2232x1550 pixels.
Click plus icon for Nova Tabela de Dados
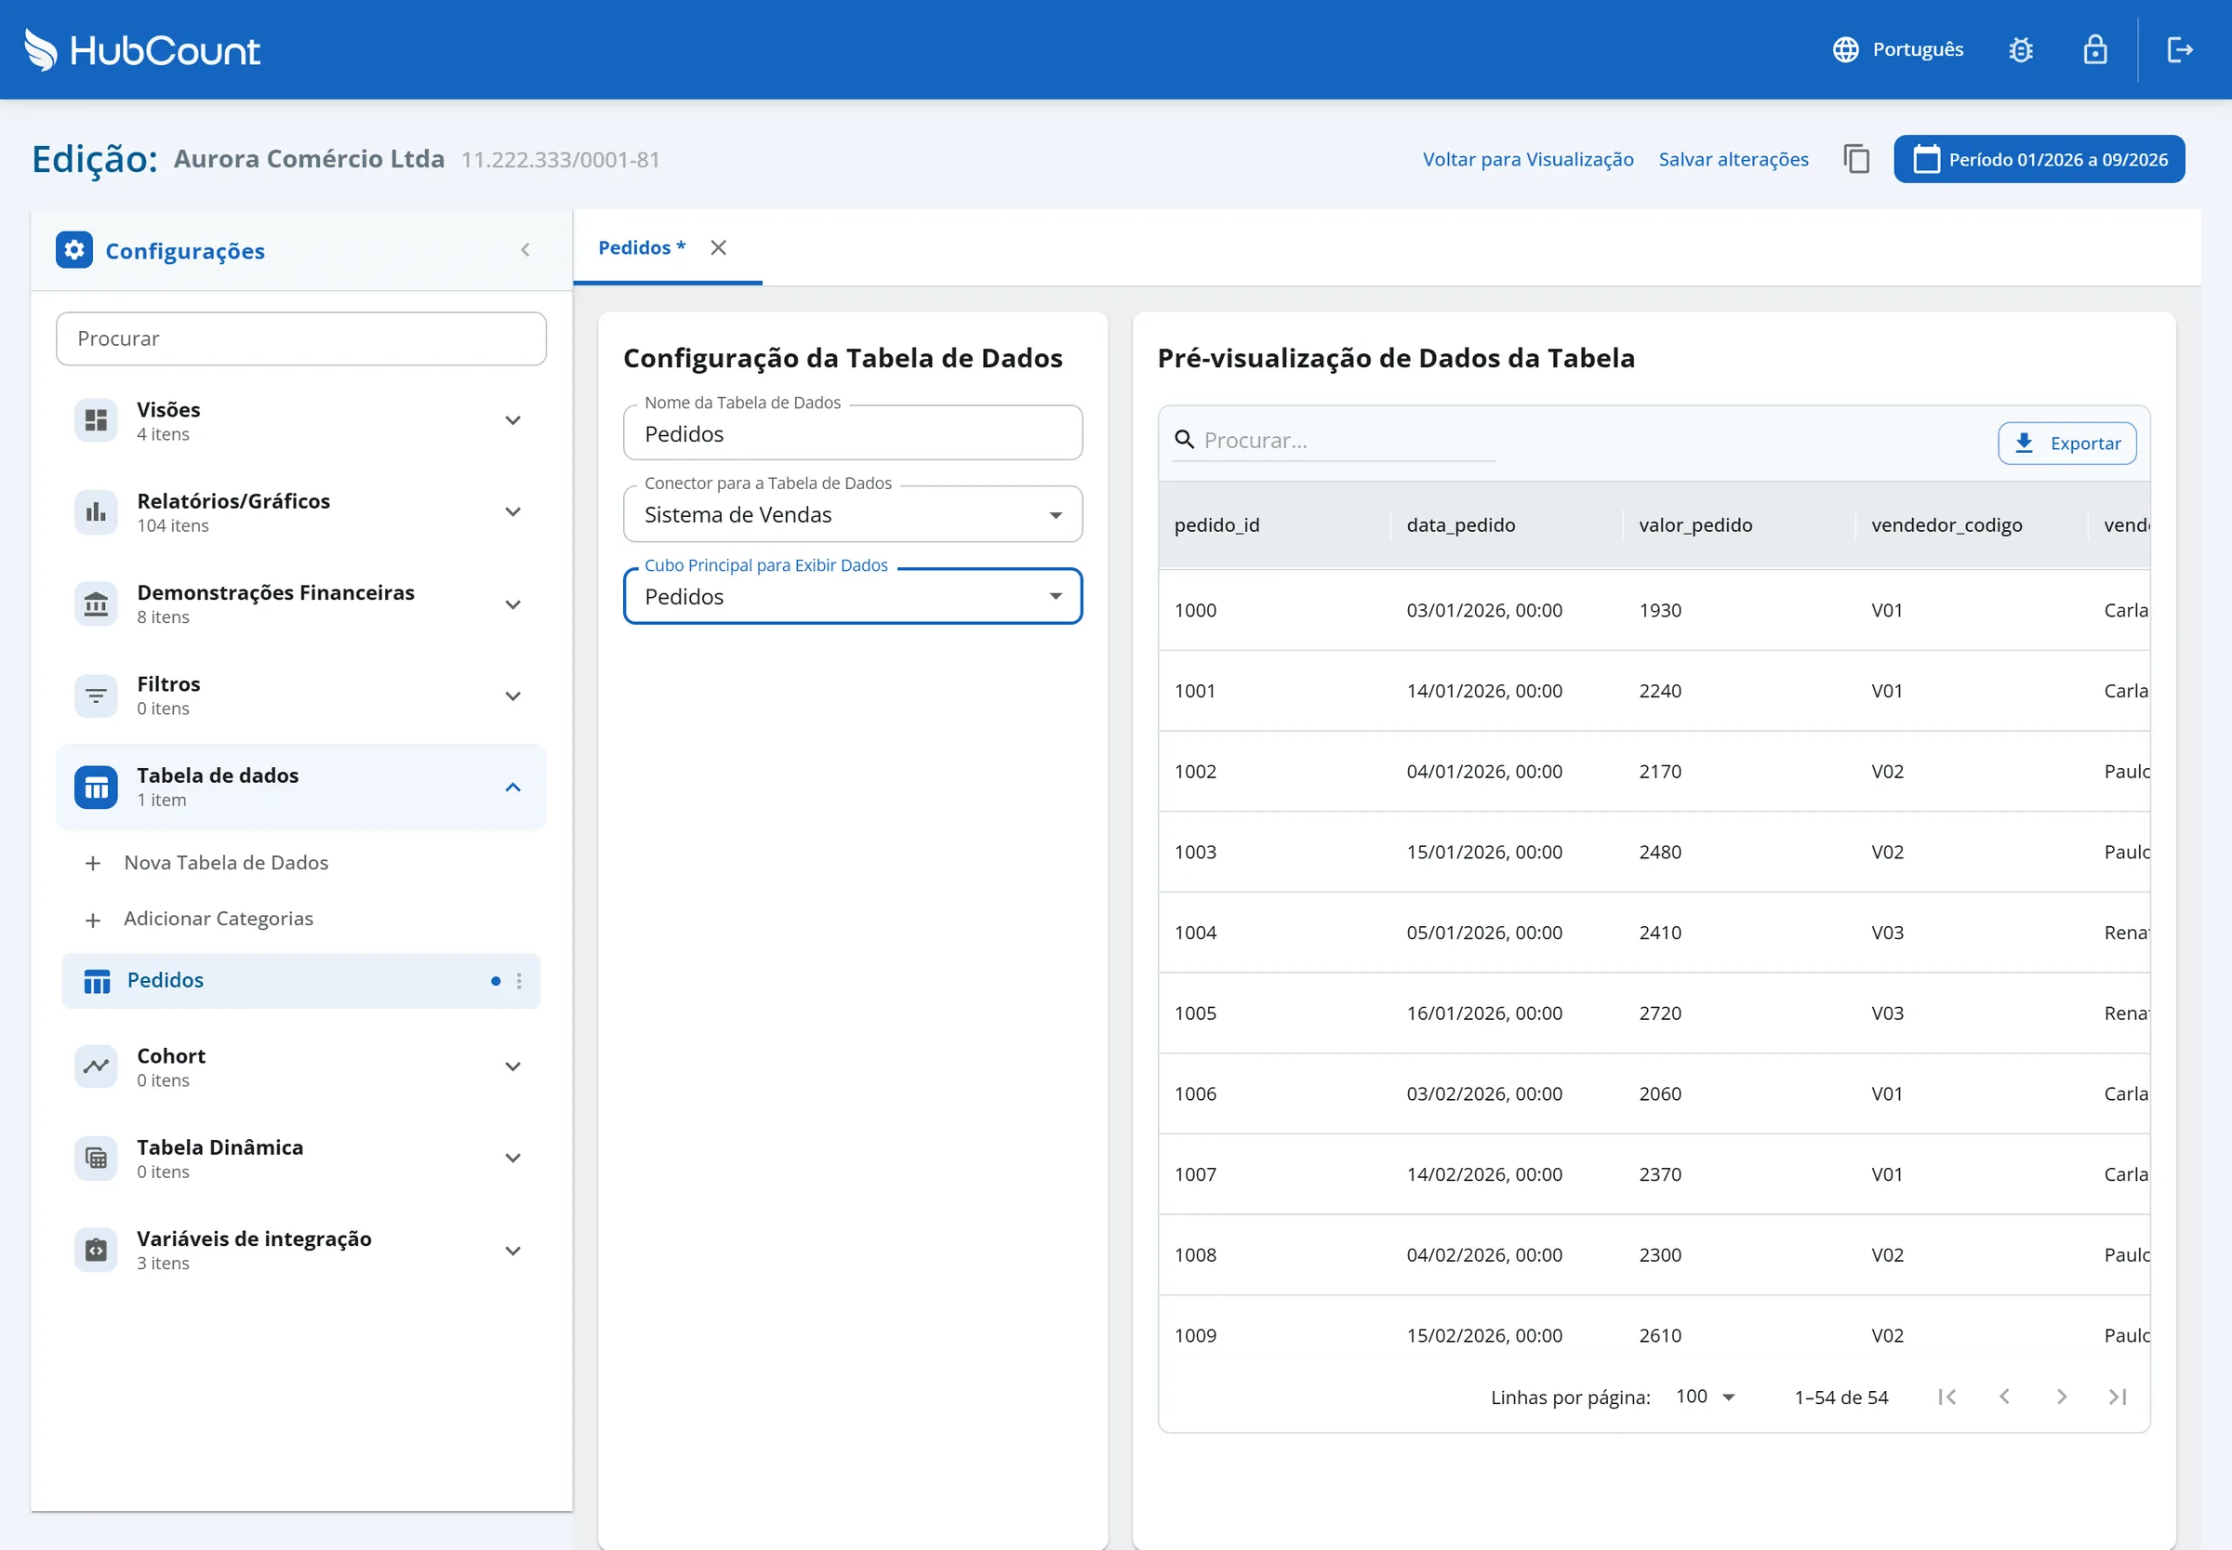[93, 863]
